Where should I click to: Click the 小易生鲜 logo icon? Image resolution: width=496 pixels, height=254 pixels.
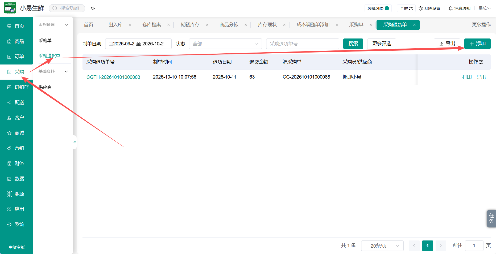(10, 8)
